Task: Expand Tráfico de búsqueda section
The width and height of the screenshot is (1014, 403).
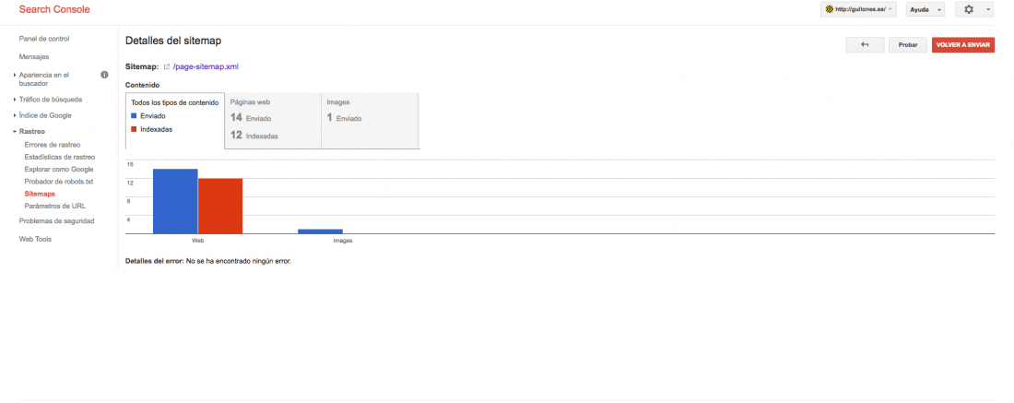Action: [51, 100]
